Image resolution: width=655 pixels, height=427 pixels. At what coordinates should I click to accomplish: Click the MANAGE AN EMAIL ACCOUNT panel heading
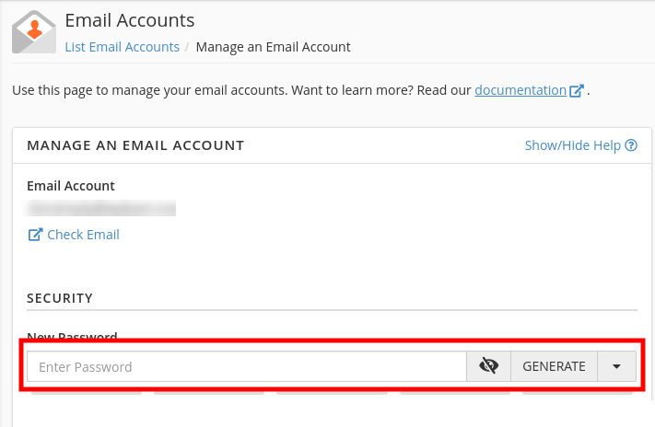[135, 145]
